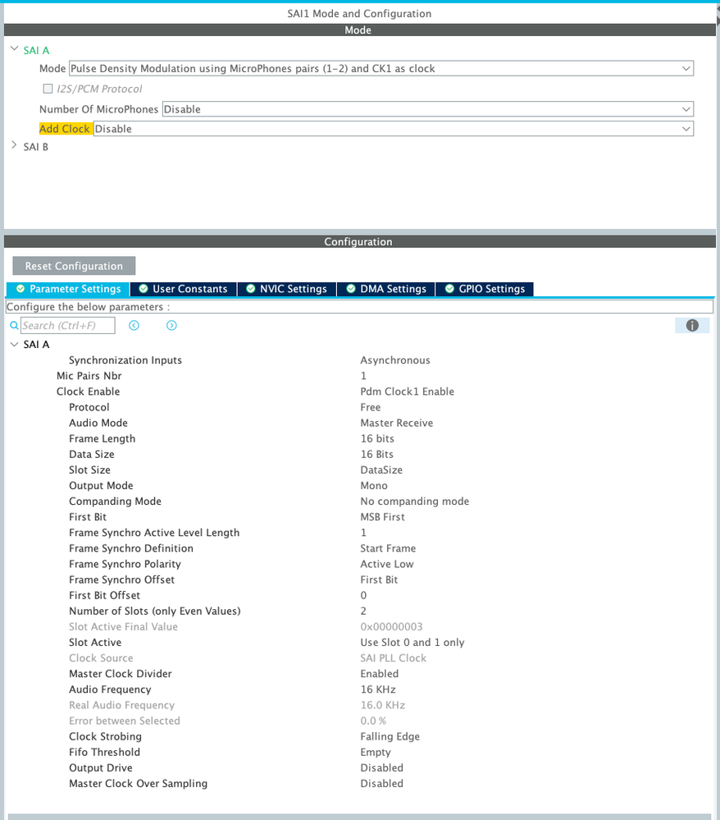The image size is (720, 820).
Task: Switch to the GPIO Settings tab
Action: click(485, 289)
